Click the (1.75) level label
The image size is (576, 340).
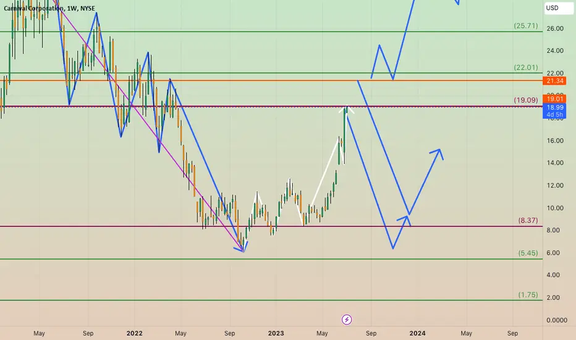pos(528,295)
